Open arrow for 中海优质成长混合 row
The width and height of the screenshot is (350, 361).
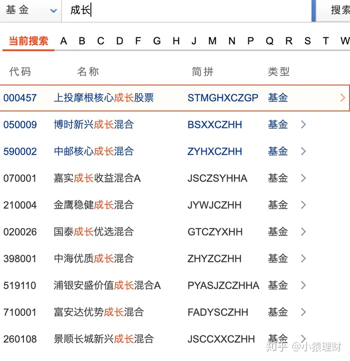(x=303, y=258)
